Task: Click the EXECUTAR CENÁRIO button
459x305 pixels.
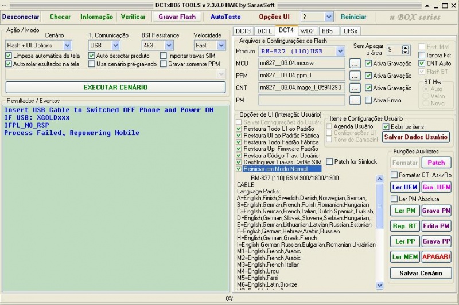Action: 115,88
